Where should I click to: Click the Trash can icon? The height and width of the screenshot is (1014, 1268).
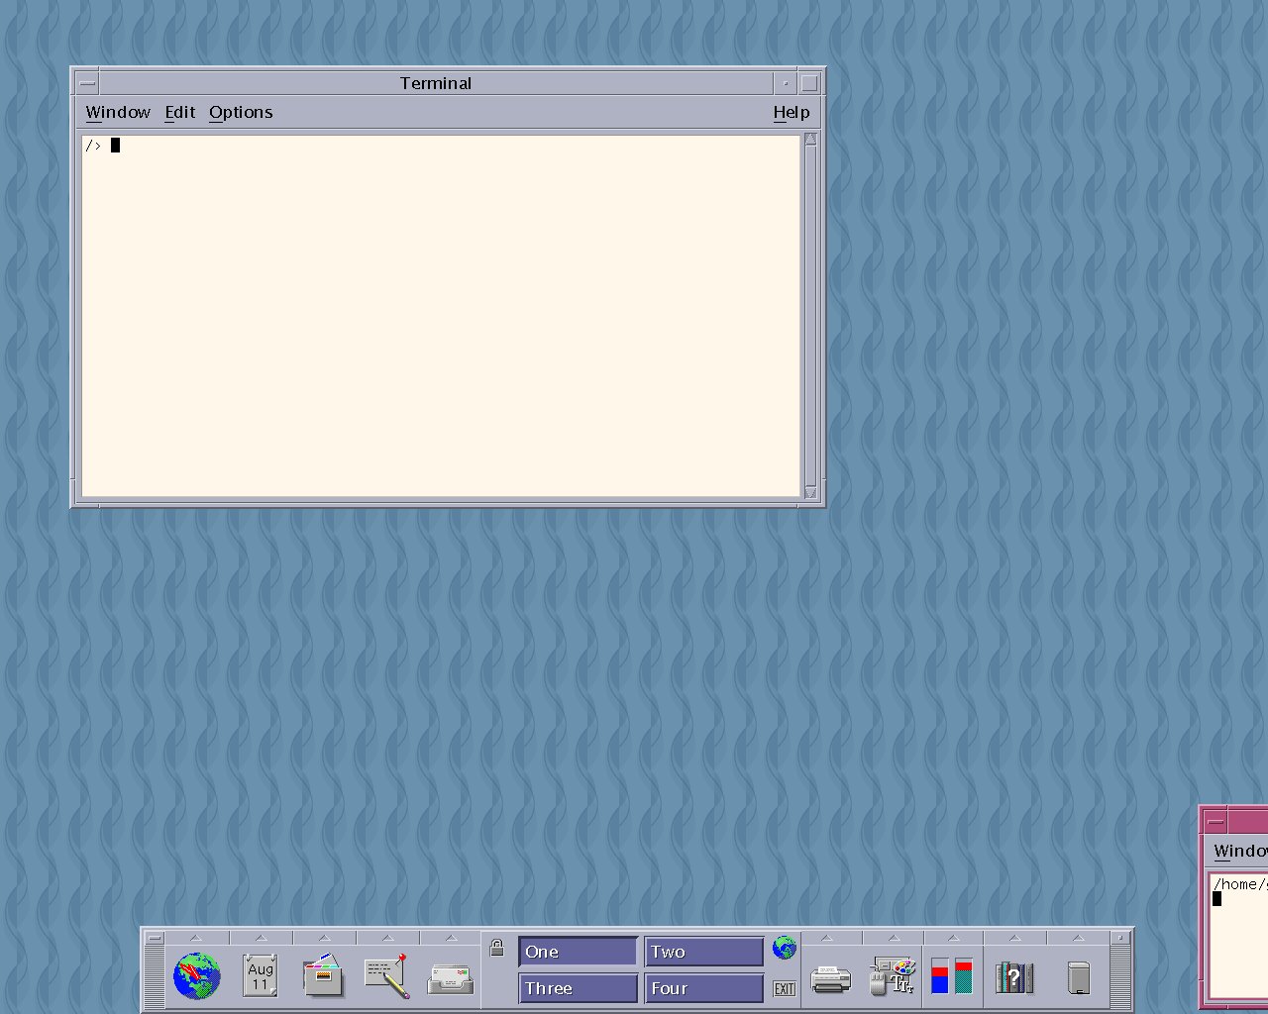1079,977
